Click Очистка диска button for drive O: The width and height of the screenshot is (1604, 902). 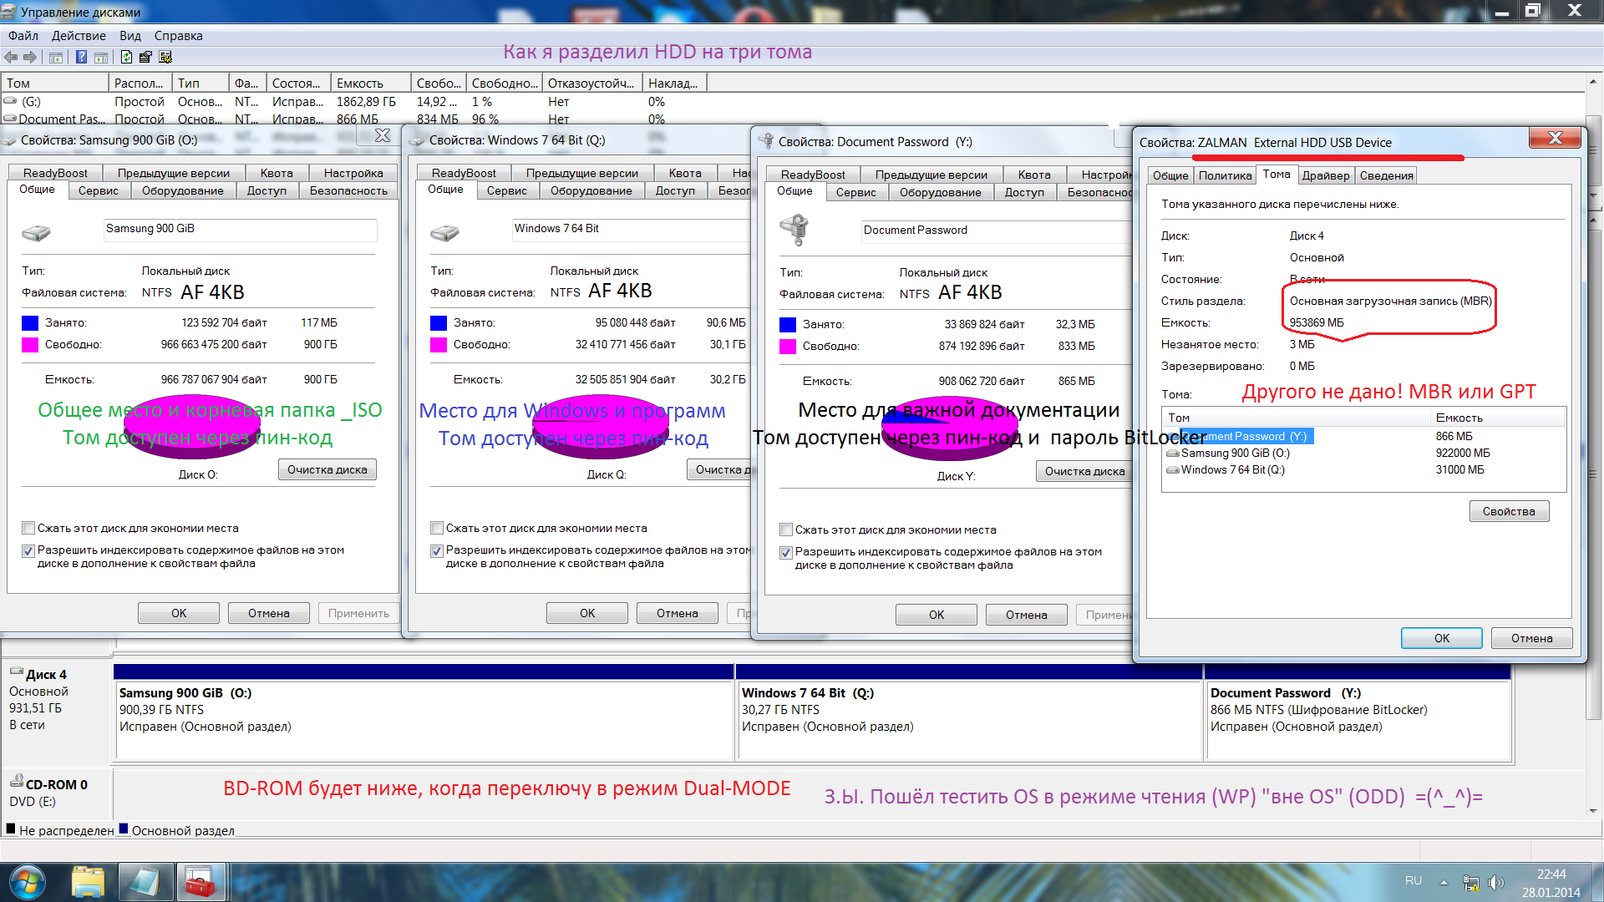327,469
